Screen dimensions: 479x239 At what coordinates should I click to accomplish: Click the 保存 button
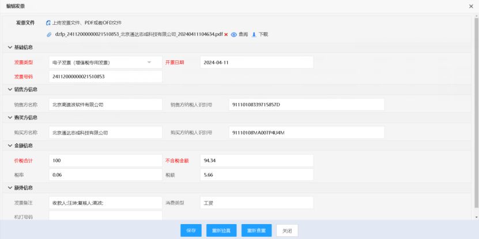(191, 230)
